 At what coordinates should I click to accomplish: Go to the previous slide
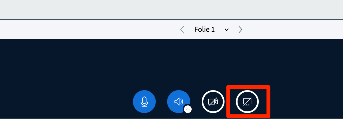click(182, 29)
